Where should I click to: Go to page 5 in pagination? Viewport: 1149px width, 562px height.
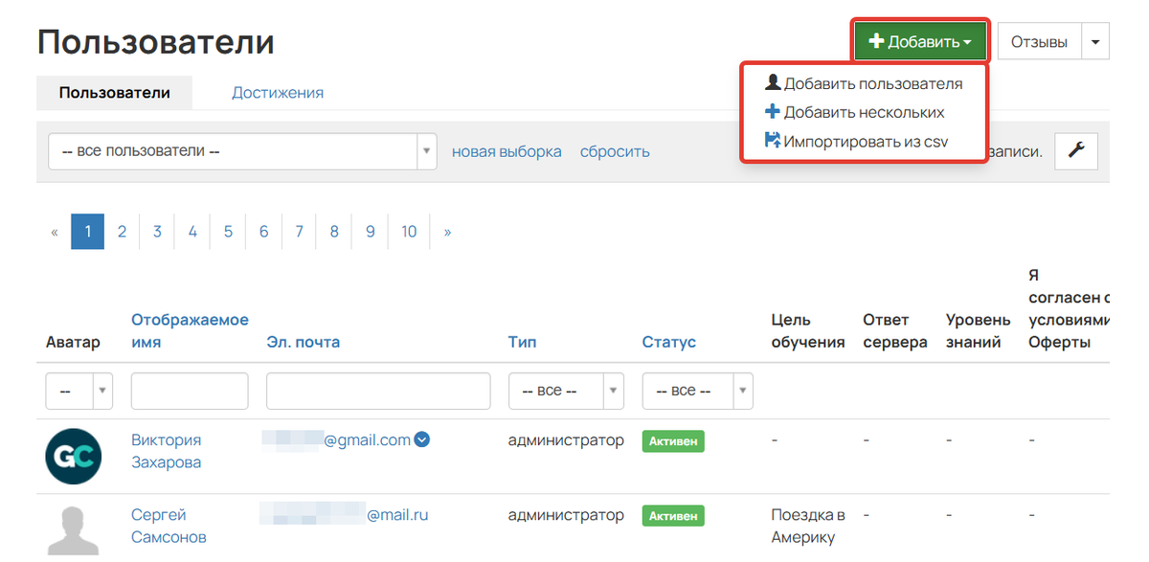[228, 232]
